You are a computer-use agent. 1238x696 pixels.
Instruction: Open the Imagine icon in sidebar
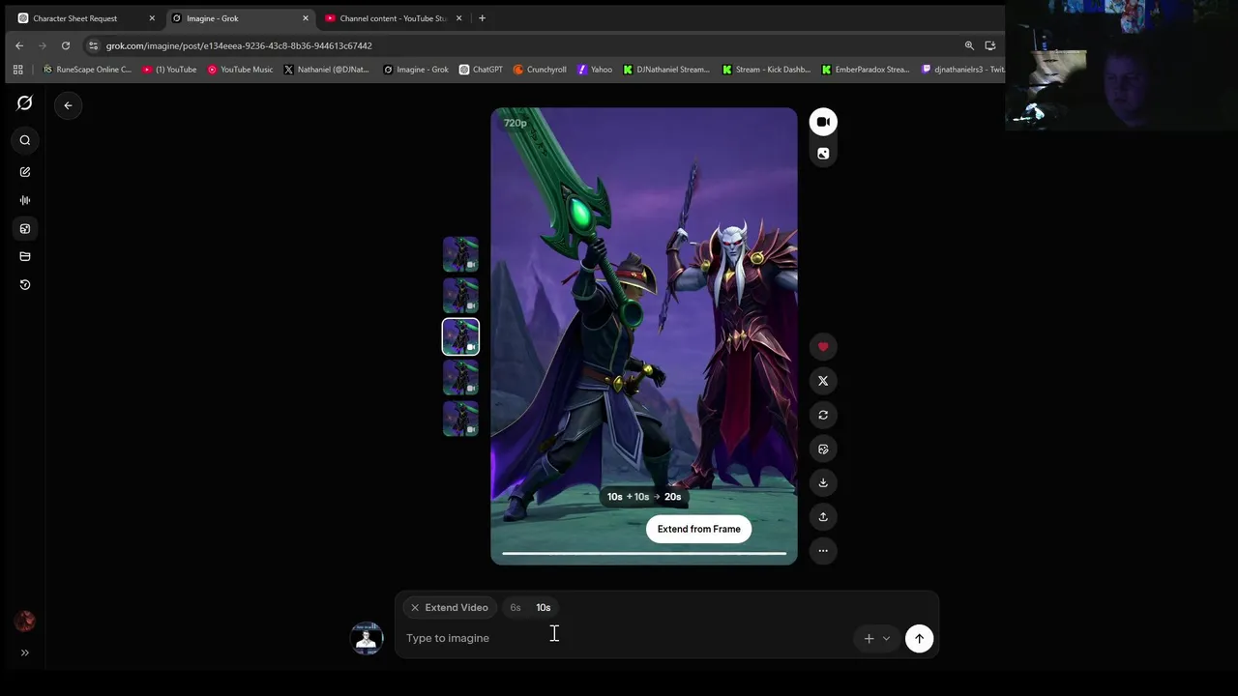pos(25,228)
